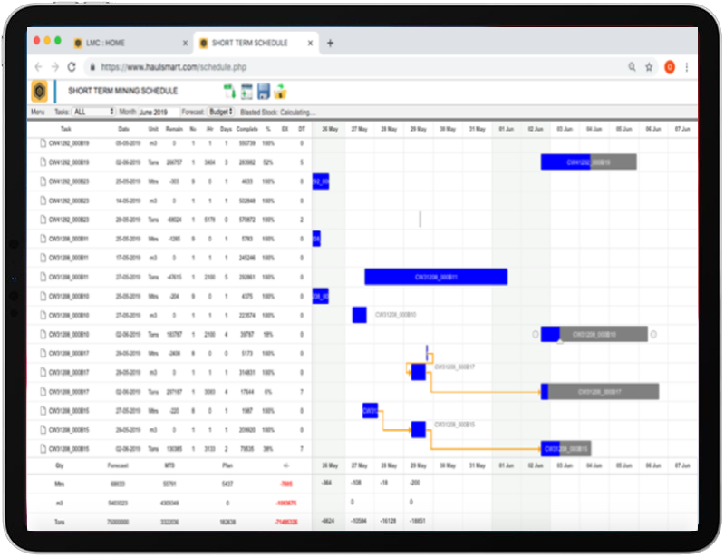Viewport: 725px width, 558px height.
Task: Select the SHORT TERM SCHEDULE tab
Action: click(256, 43)
